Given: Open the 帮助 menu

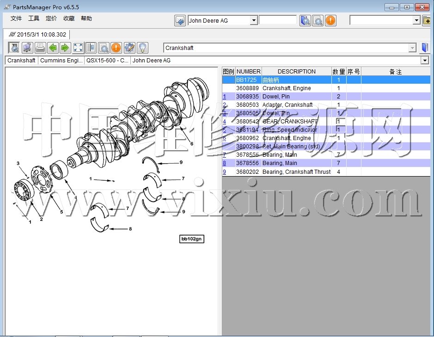Looking at the screenshot, I should 86,18.
